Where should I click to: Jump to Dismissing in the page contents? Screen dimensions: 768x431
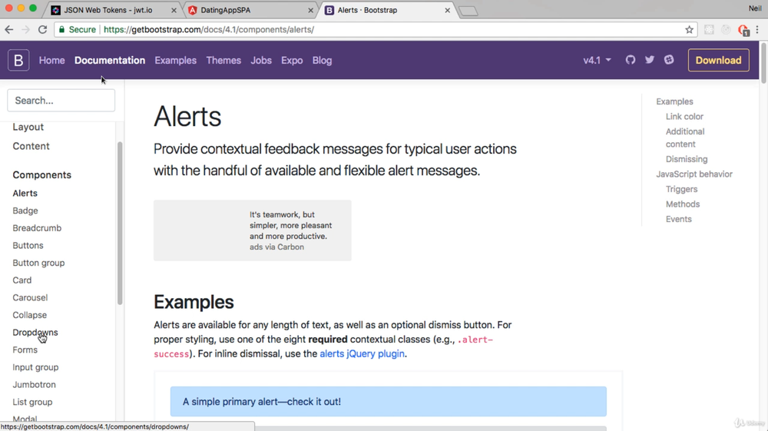click(x=686, y=159)
